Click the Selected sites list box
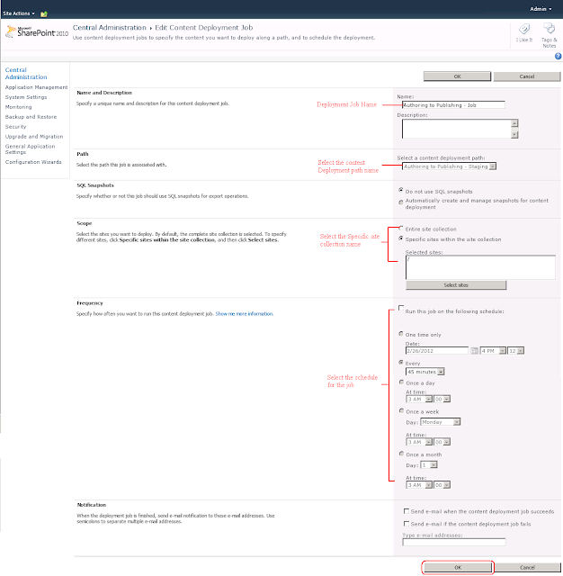This screenshot has height=576, width=563. coord(480,267)
